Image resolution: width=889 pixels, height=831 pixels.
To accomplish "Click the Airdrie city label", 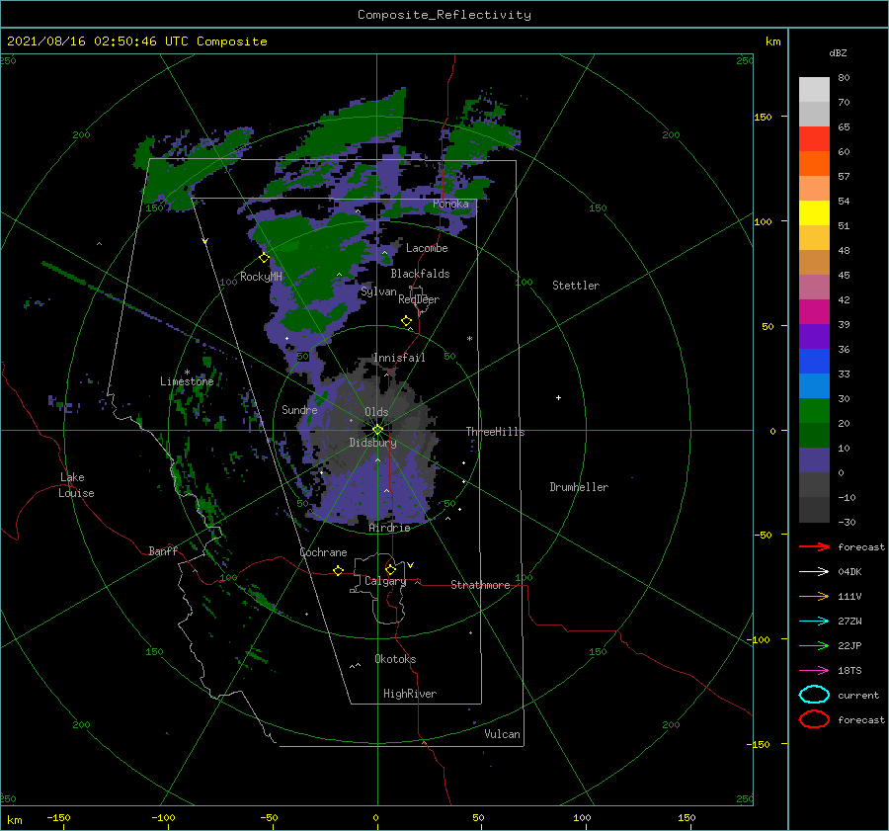I will (x=389, y=528).
